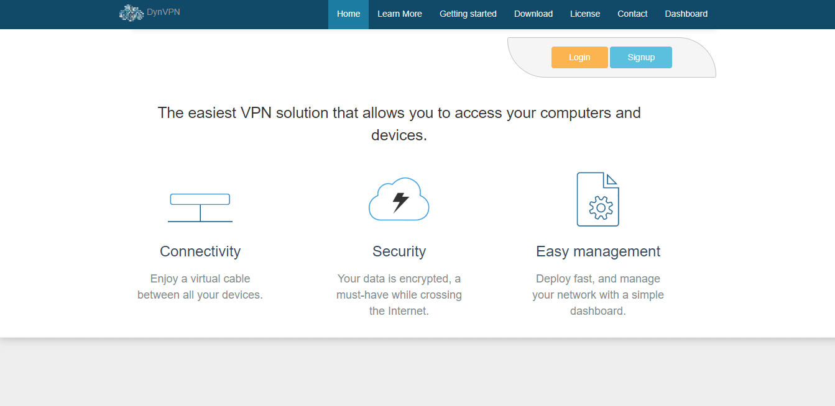Open the Home menu item
The height and width of the screenshot is (406, 835).
click(x=348, y=14)
